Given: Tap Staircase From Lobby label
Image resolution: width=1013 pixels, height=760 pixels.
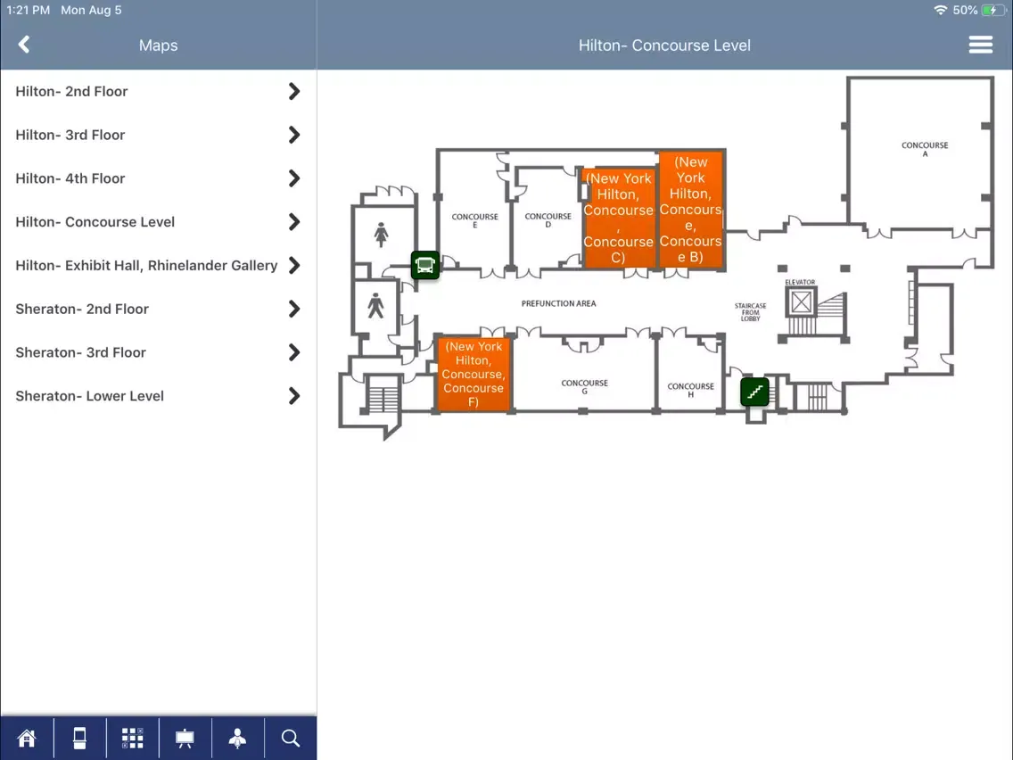Looking at the screenshot, I should click(x=750, y=312).
